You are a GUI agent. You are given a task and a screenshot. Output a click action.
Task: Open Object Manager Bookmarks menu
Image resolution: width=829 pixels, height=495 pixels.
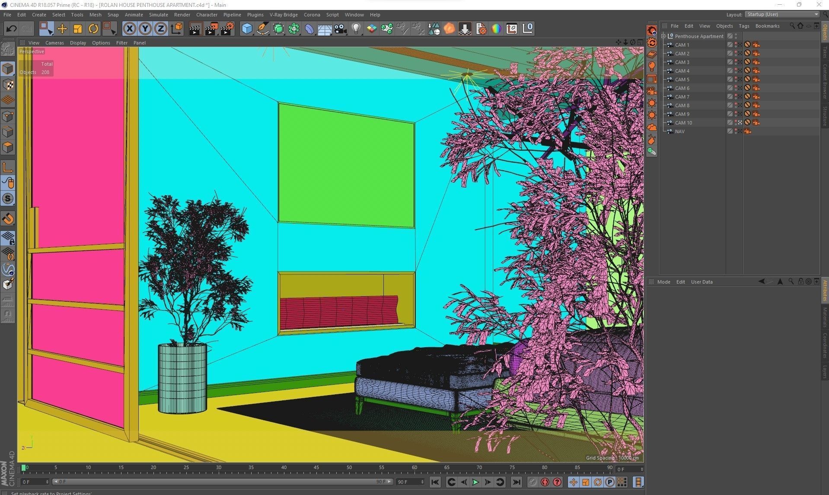pyautogui.click(x=767, y=26)
